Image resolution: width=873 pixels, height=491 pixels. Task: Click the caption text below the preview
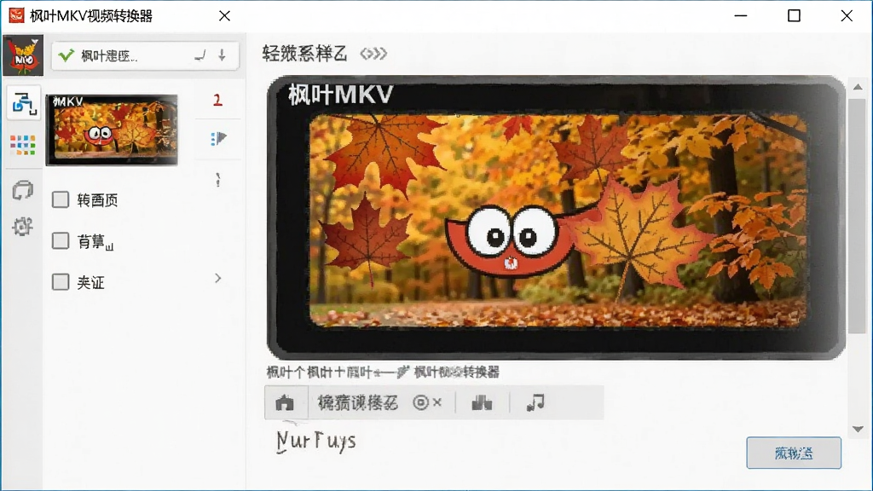point(383,372)
